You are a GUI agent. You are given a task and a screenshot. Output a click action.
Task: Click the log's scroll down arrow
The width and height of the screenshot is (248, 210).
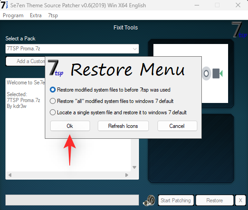[x=134, y=167]
